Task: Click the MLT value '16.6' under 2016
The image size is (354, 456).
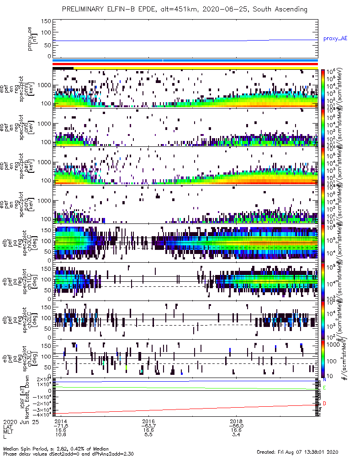Action: [x=148, y=430]
